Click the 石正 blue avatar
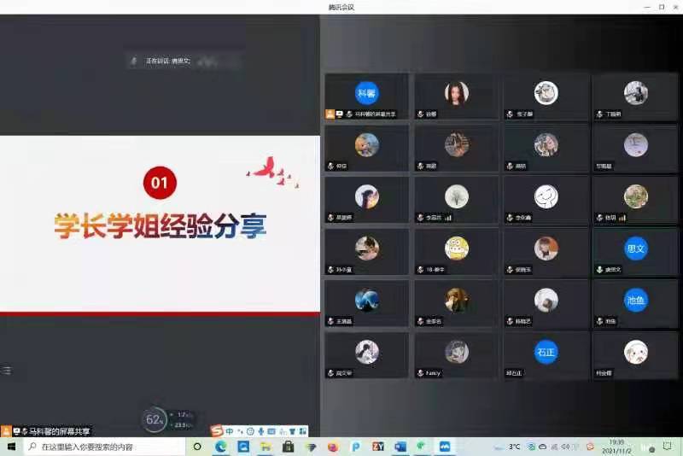683x456 pixels. 546,352
